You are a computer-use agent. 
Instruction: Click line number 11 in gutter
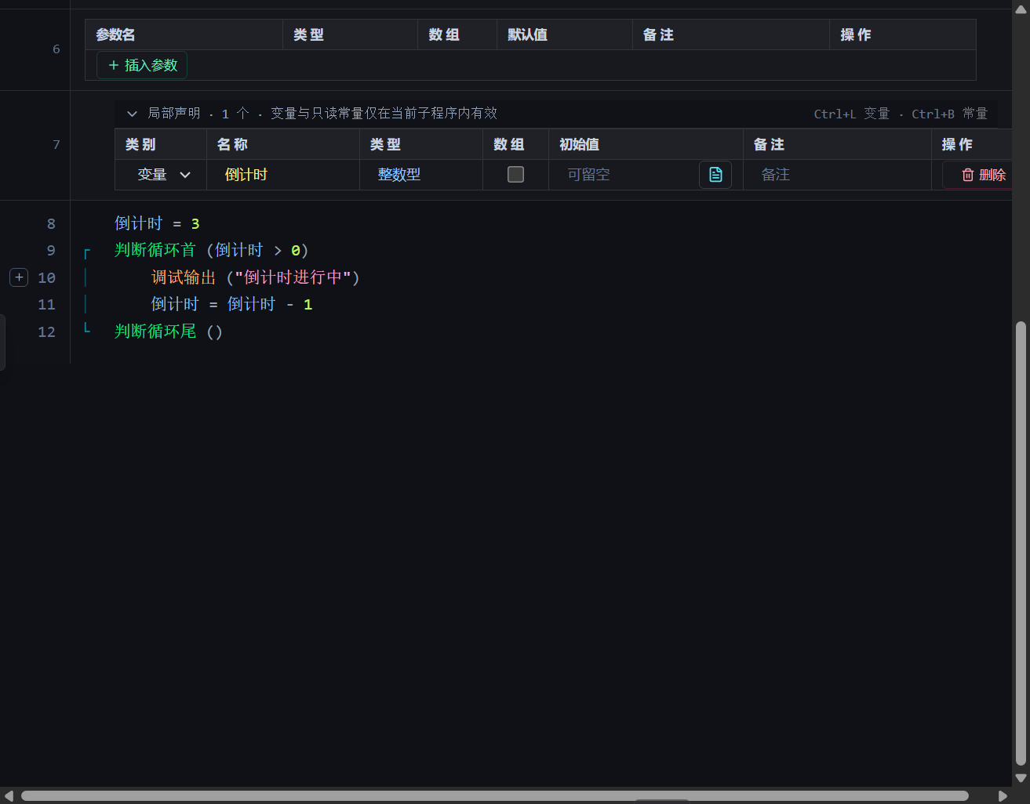click(47, 305)
